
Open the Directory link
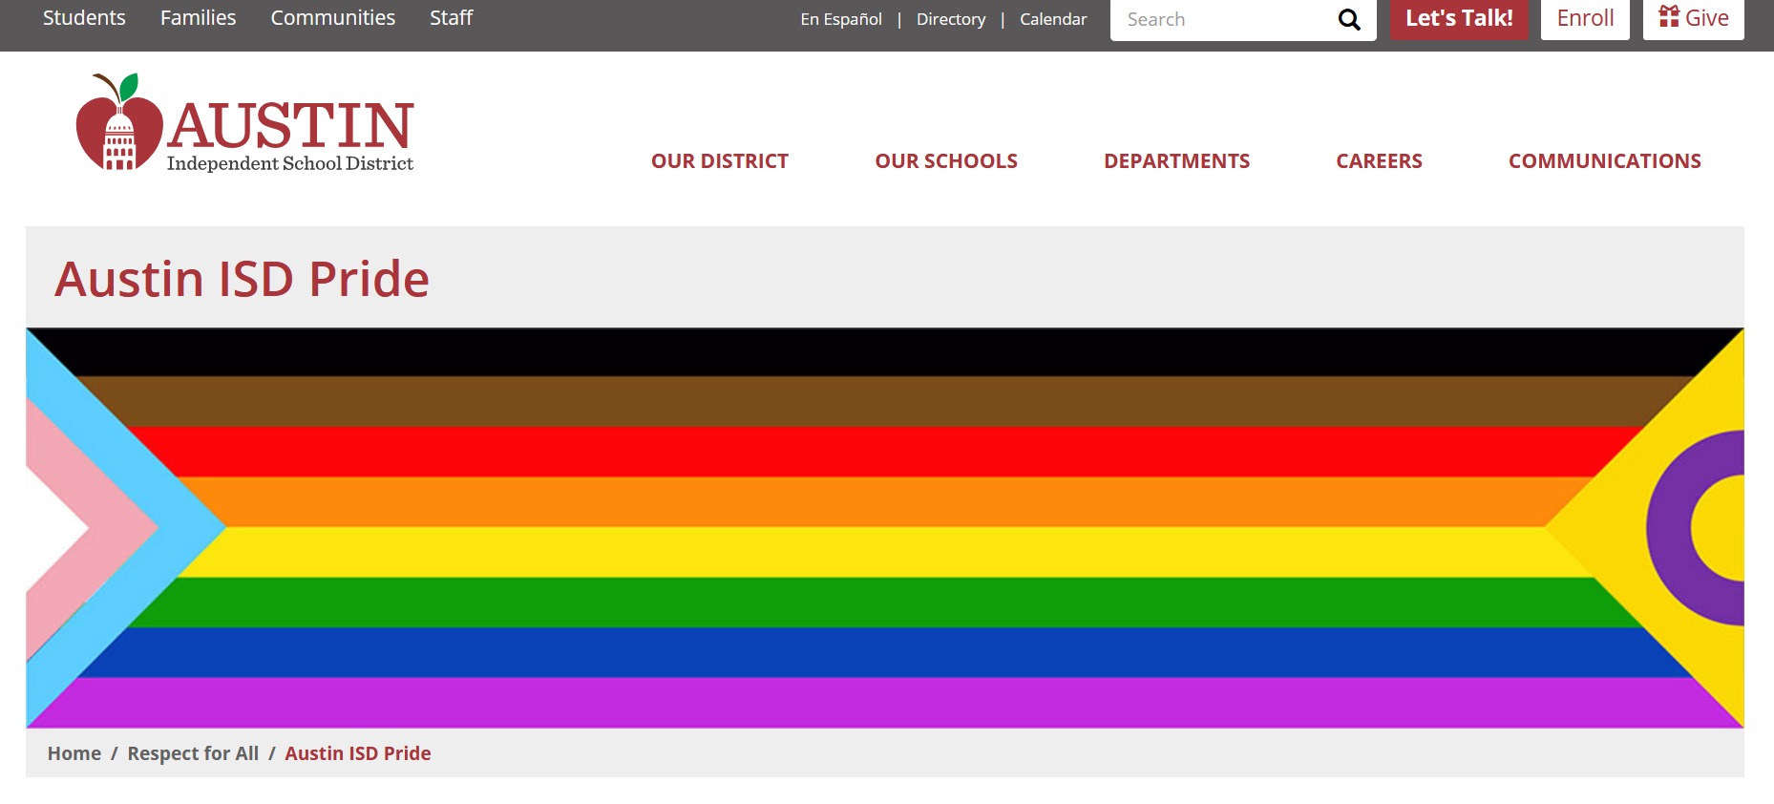click(x=951, y=19)
